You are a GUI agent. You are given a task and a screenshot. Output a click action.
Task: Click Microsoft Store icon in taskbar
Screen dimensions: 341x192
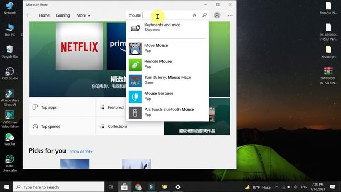point(124,187)
